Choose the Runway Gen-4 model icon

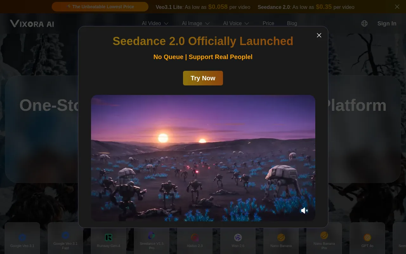(x=108, y=238)
